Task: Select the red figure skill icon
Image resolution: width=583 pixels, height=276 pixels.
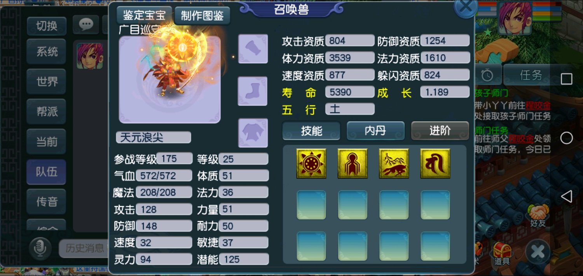Action: click(353, 163)
